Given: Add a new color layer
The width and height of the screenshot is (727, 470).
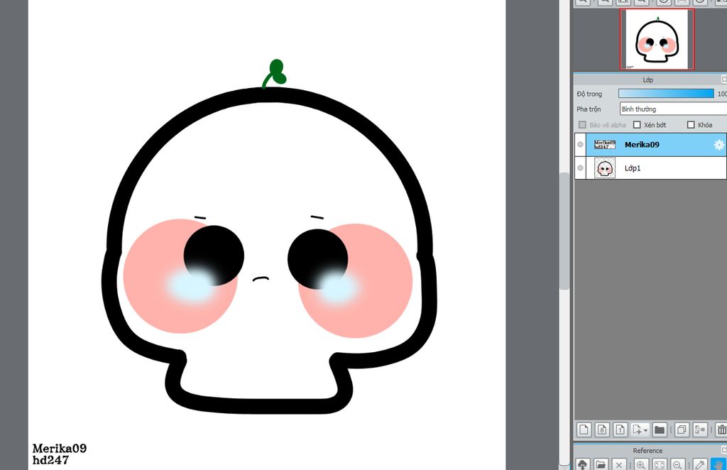Looking at the screenshot, I should point(584,430).
